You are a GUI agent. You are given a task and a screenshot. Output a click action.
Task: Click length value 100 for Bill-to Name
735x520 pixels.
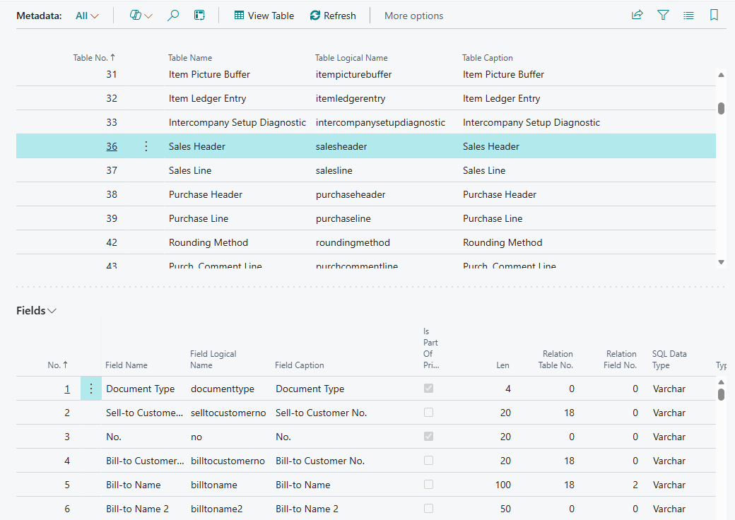pyautogui.click(x=503, y=485)
